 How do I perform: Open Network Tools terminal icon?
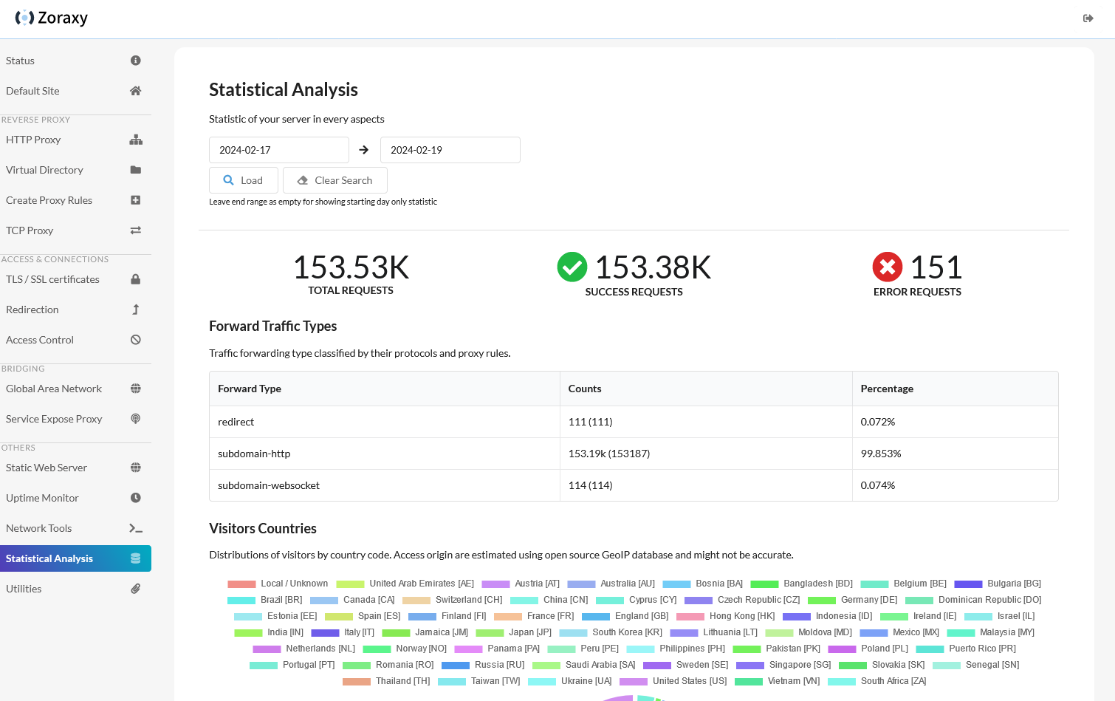pyautogui.click(x=135, y=527)
